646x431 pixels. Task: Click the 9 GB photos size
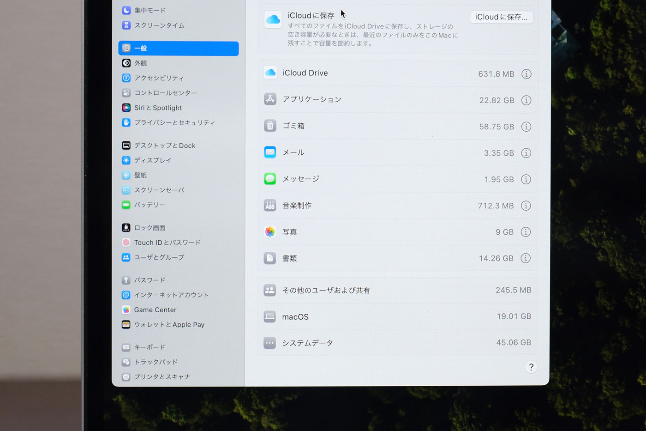click(x=504, y=232)
